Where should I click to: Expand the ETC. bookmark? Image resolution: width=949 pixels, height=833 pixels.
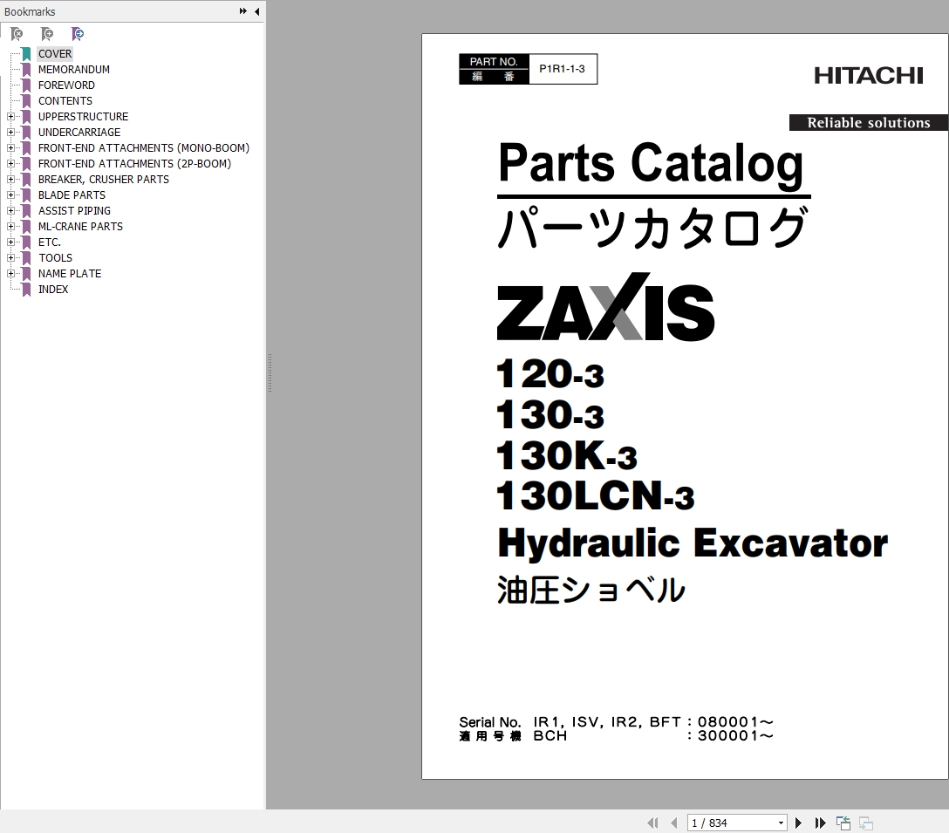pyautogui.click(x=10, y=242)
